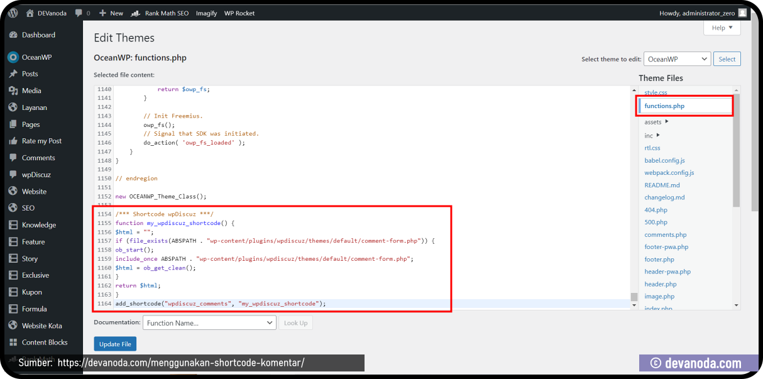Open the DEVanoda site home icon

click(30, 13)
